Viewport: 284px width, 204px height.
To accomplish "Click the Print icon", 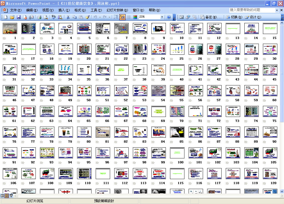I will 39,17.
